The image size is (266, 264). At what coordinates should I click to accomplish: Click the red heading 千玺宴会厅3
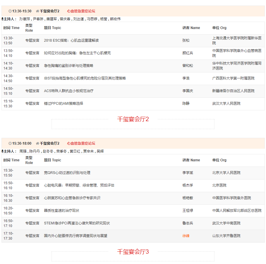click(x=133, y=252)
